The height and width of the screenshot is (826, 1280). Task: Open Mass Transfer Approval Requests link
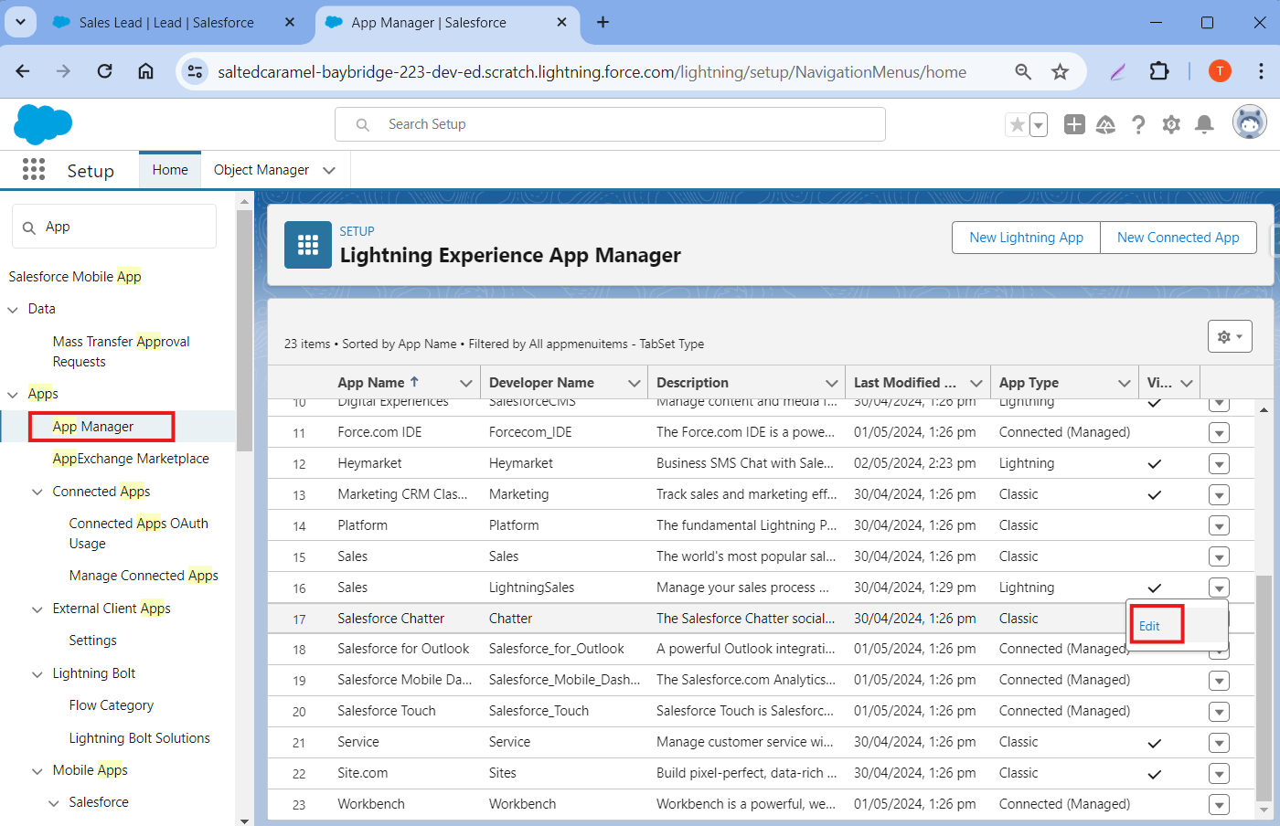click(122, 352)
